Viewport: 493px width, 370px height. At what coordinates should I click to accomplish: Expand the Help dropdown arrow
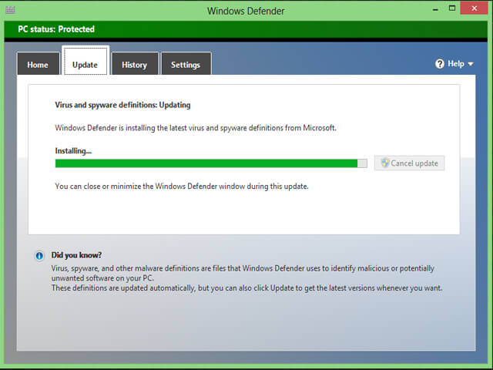click(x=471, y=64)
